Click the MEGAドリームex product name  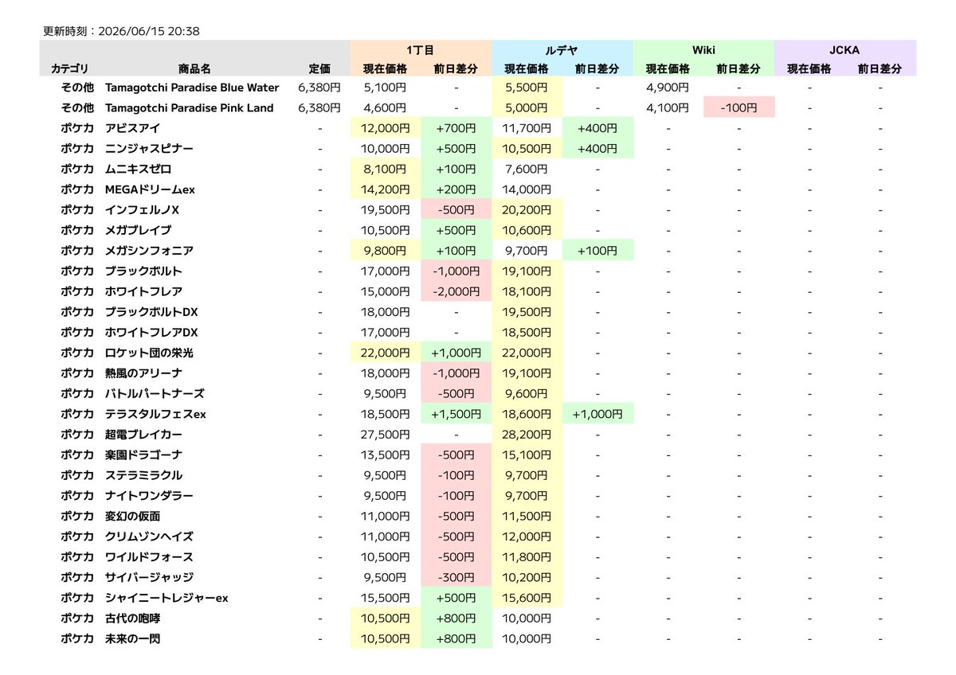(x=150, y=189)
